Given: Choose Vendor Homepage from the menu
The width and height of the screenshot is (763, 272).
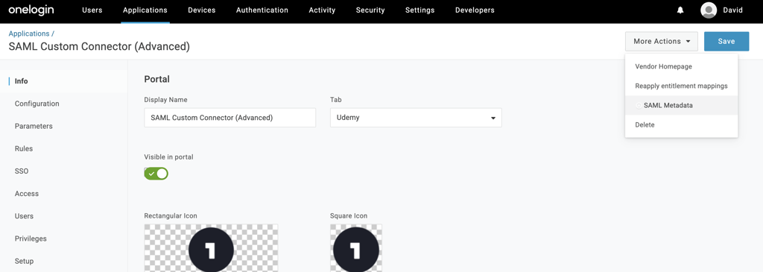Looking at the screenshot, I should pyautogui.click(x=681, y=66).
